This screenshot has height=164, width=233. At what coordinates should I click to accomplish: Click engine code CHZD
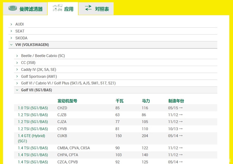(x=62, y=108)
